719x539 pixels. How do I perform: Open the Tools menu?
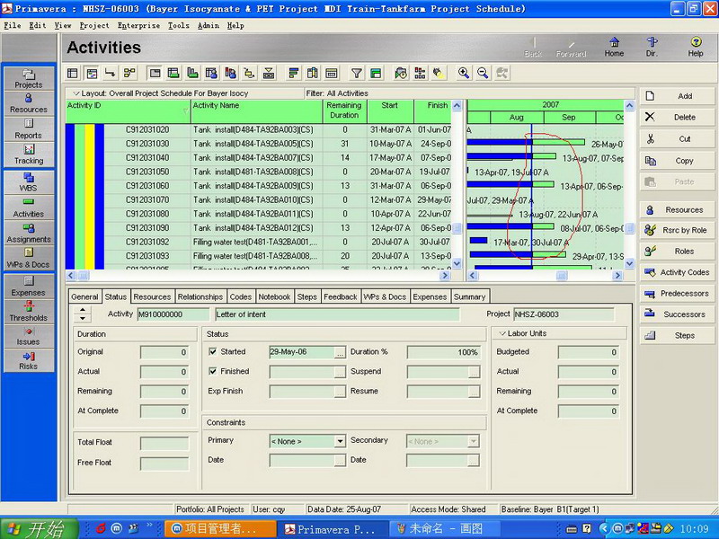[178, 26]
